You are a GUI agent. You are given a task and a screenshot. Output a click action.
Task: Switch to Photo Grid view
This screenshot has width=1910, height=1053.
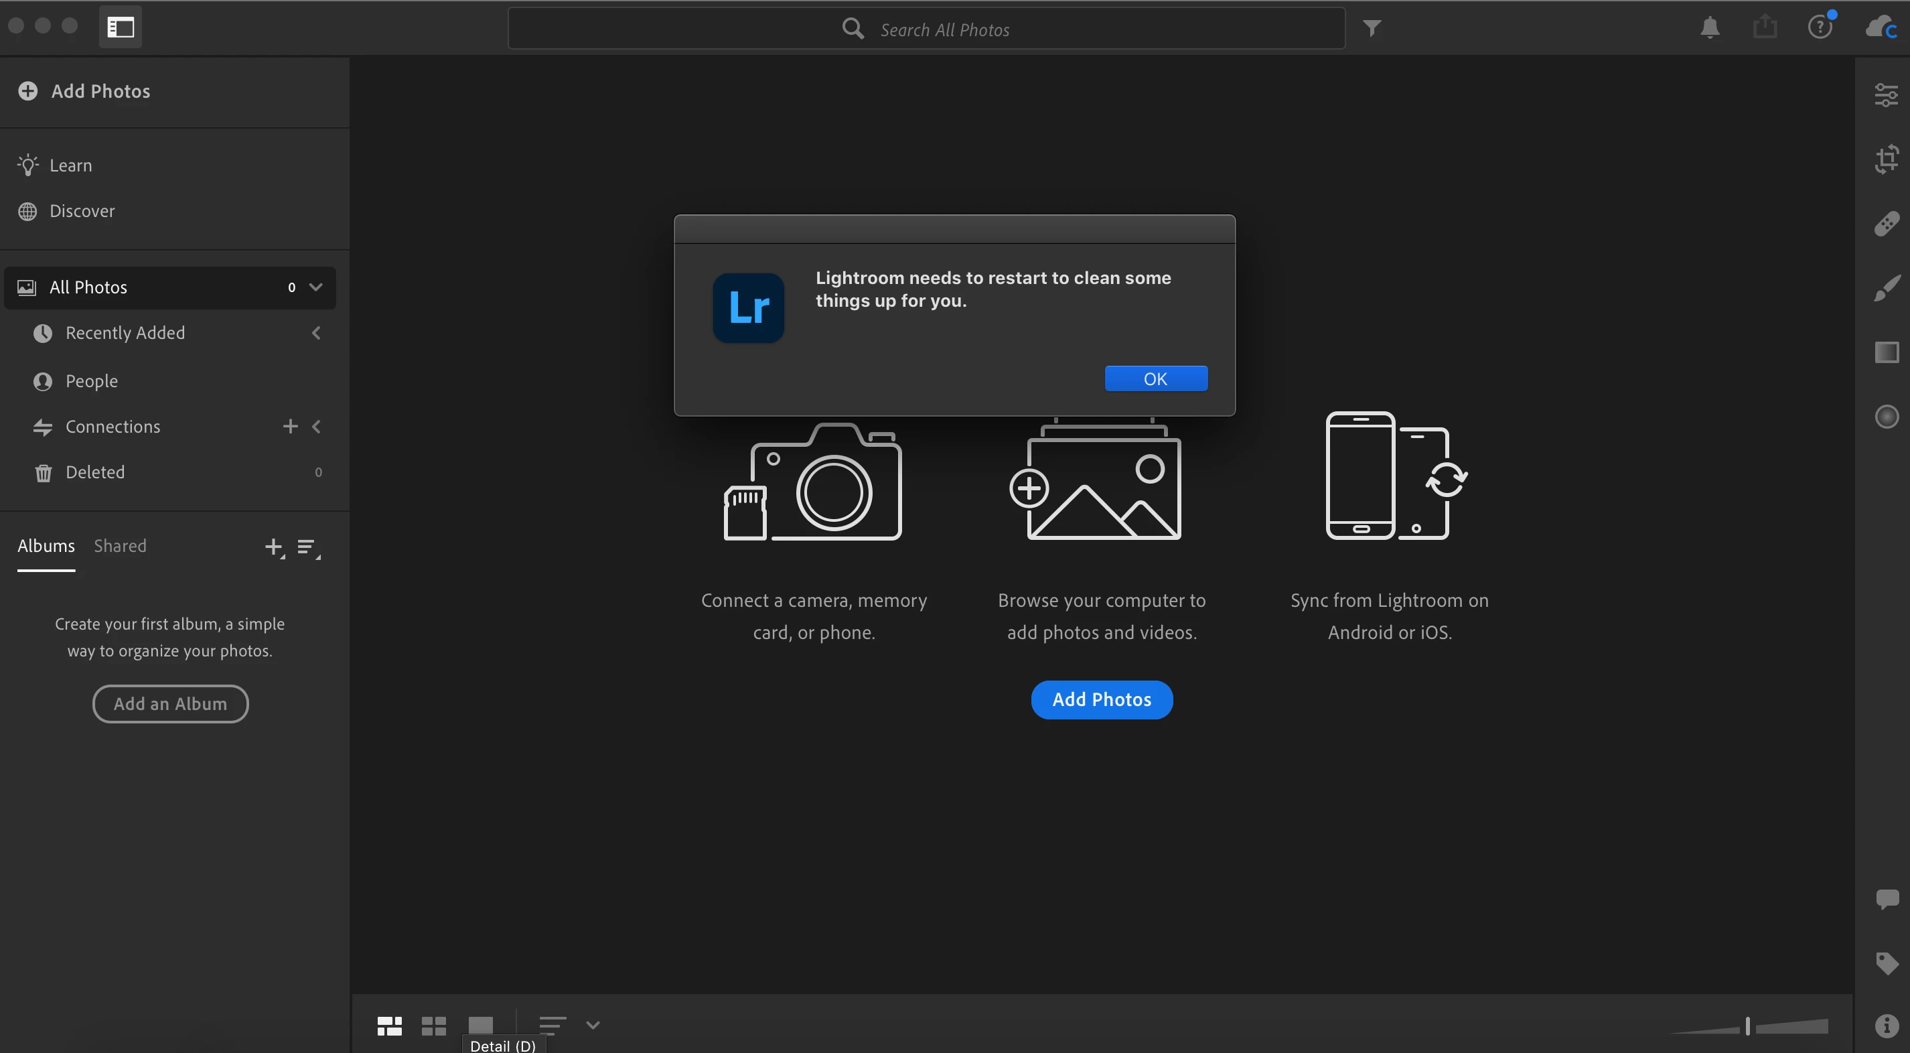point(389,1026)
